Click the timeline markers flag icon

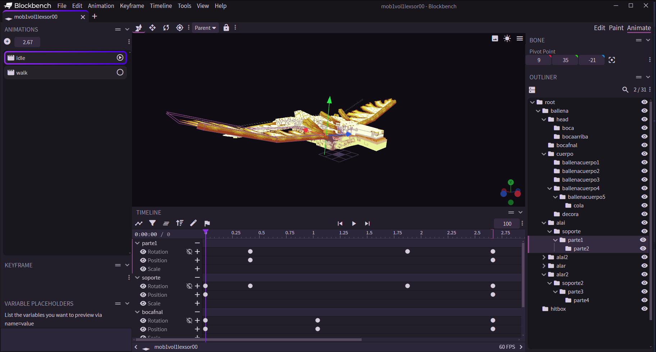pos(207,223)
